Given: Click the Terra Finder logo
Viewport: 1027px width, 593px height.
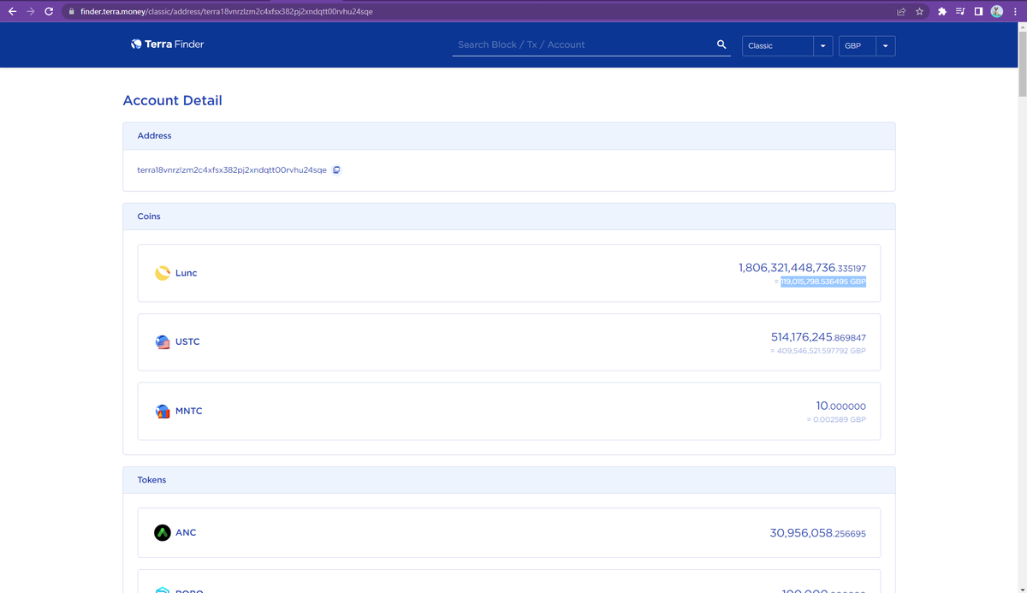Looking at the screenshot, I should click(x=168, y=44).
